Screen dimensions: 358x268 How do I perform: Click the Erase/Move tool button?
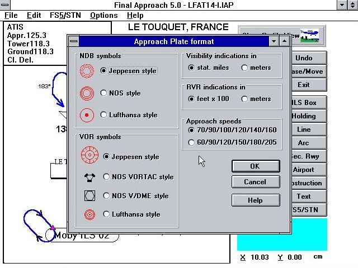[309, 71]
